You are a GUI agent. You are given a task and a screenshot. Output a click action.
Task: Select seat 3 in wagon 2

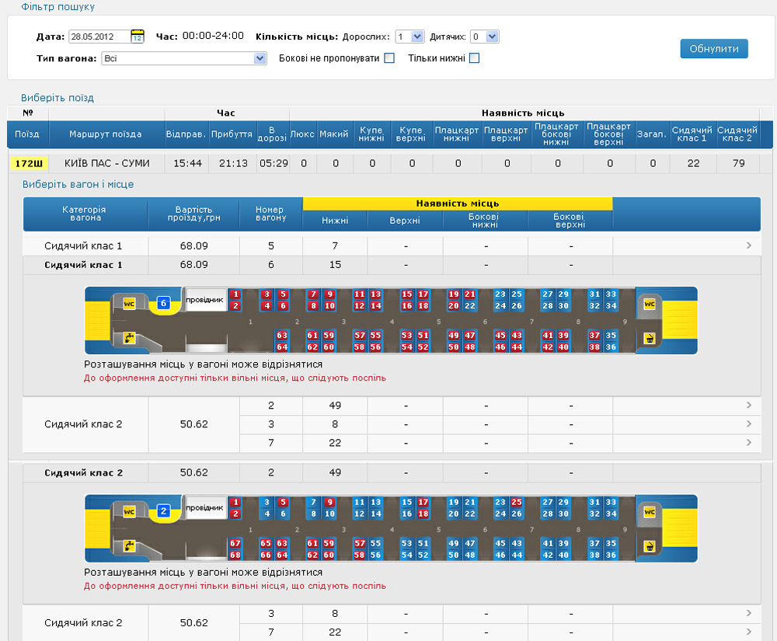tap(267, 503)
